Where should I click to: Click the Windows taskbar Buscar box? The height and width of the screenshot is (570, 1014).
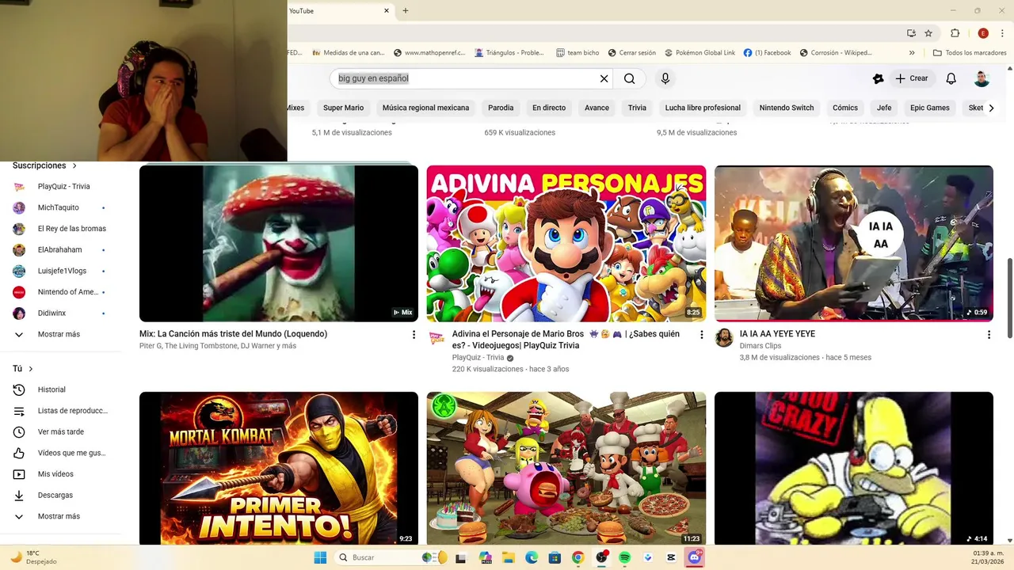[390, 557]
